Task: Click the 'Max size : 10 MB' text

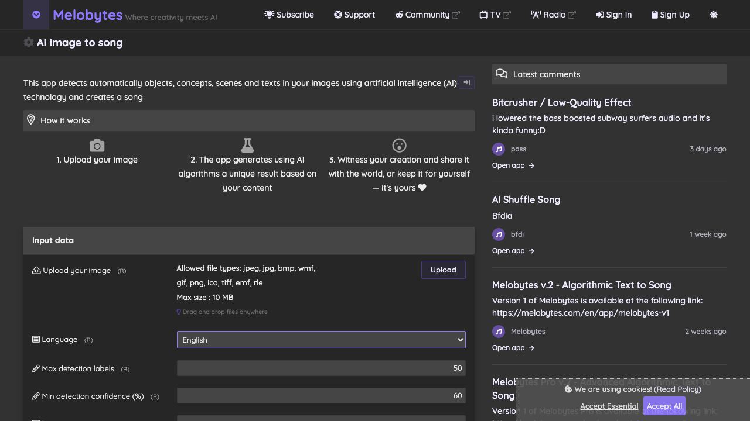Action: 205,297
